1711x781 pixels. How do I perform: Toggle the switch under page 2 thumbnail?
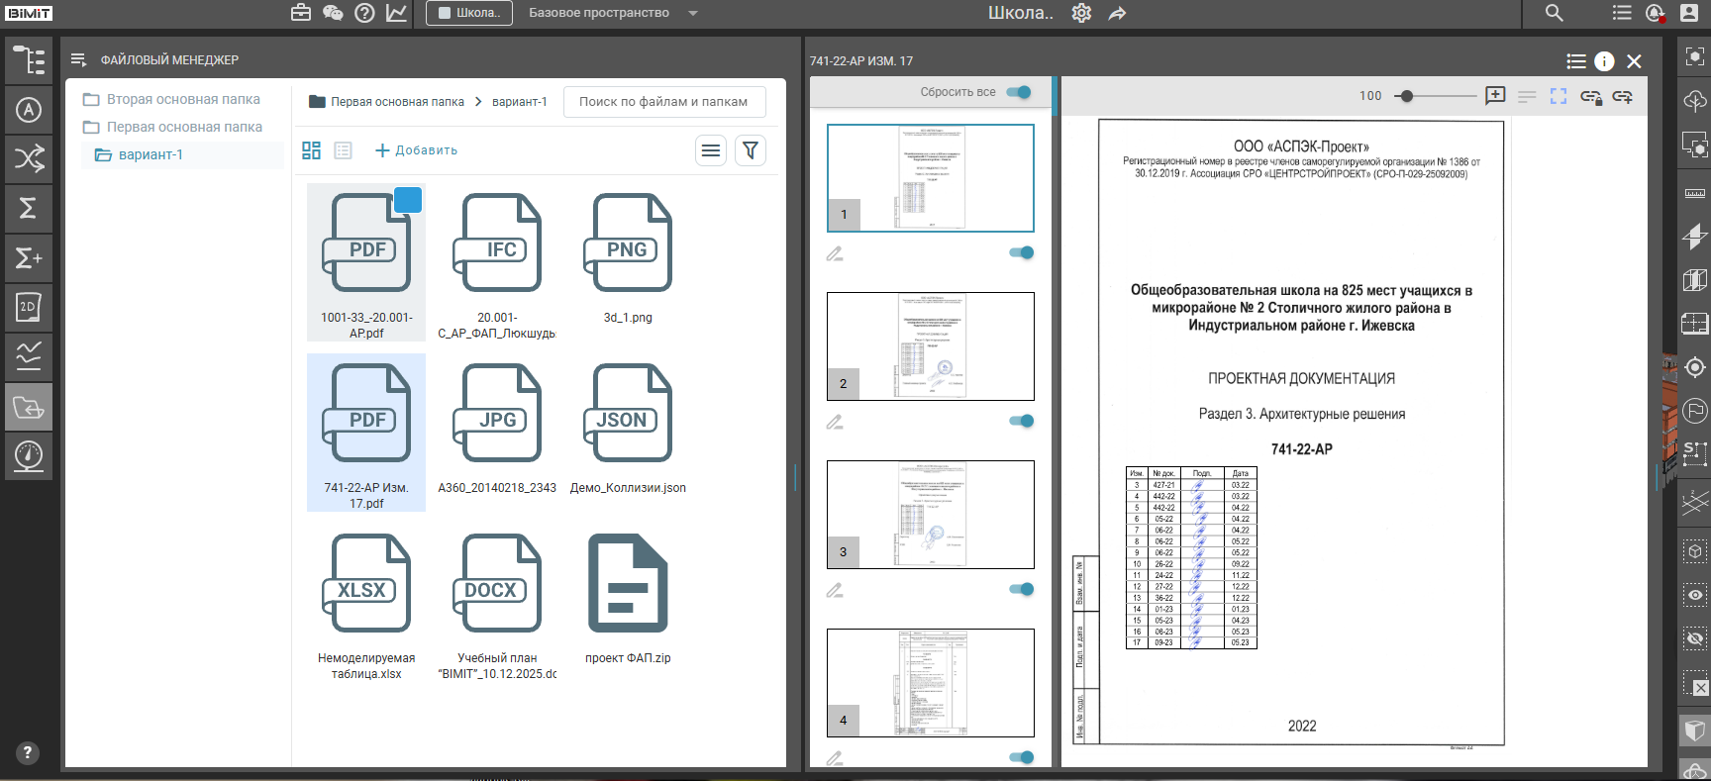[x=1021, y=421]
